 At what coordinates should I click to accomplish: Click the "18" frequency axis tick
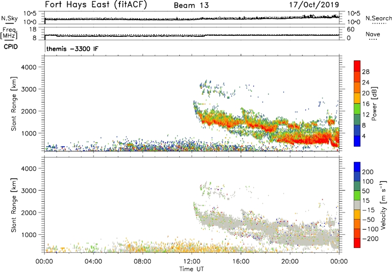pos(33,29)
